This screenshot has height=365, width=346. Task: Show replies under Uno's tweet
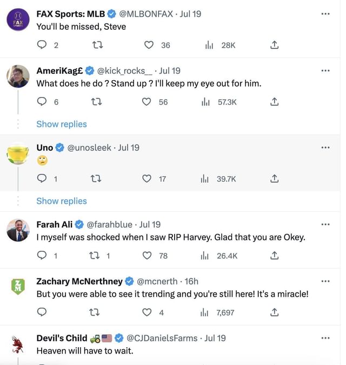(x=62, y=201)
